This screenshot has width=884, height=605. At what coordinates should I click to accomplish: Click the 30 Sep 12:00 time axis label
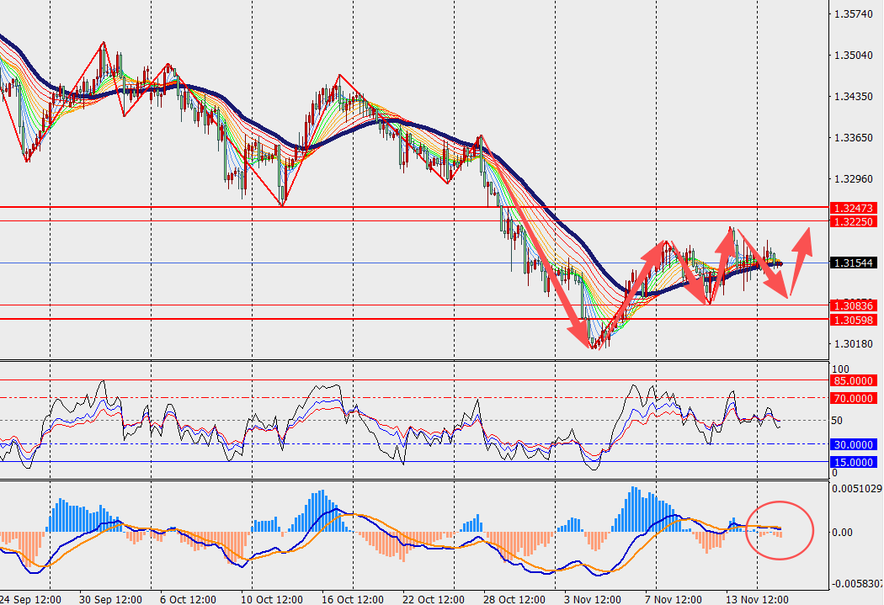pyautogui.click(x=111, y=599)
